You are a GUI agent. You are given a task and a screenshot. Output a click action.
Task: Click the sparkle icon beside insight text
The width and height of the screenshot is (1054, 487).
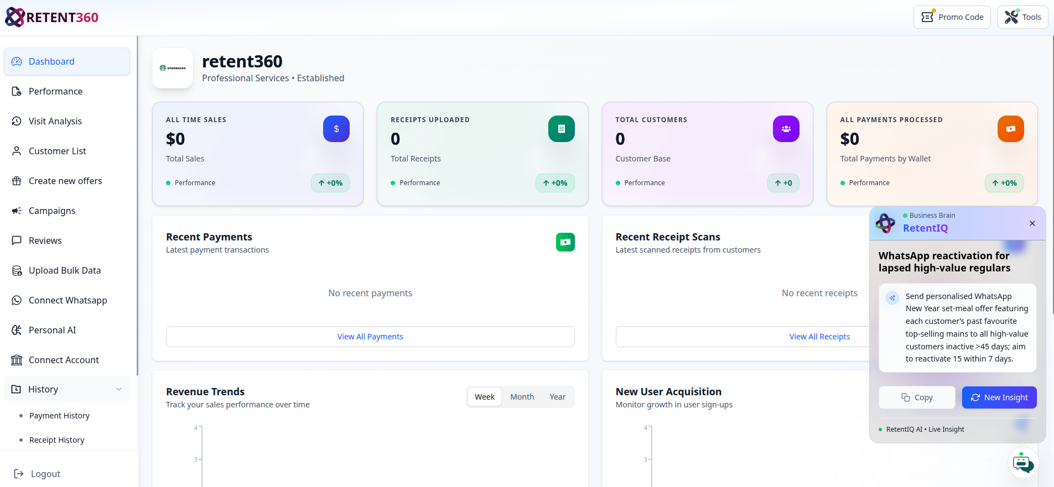point(892,298)
